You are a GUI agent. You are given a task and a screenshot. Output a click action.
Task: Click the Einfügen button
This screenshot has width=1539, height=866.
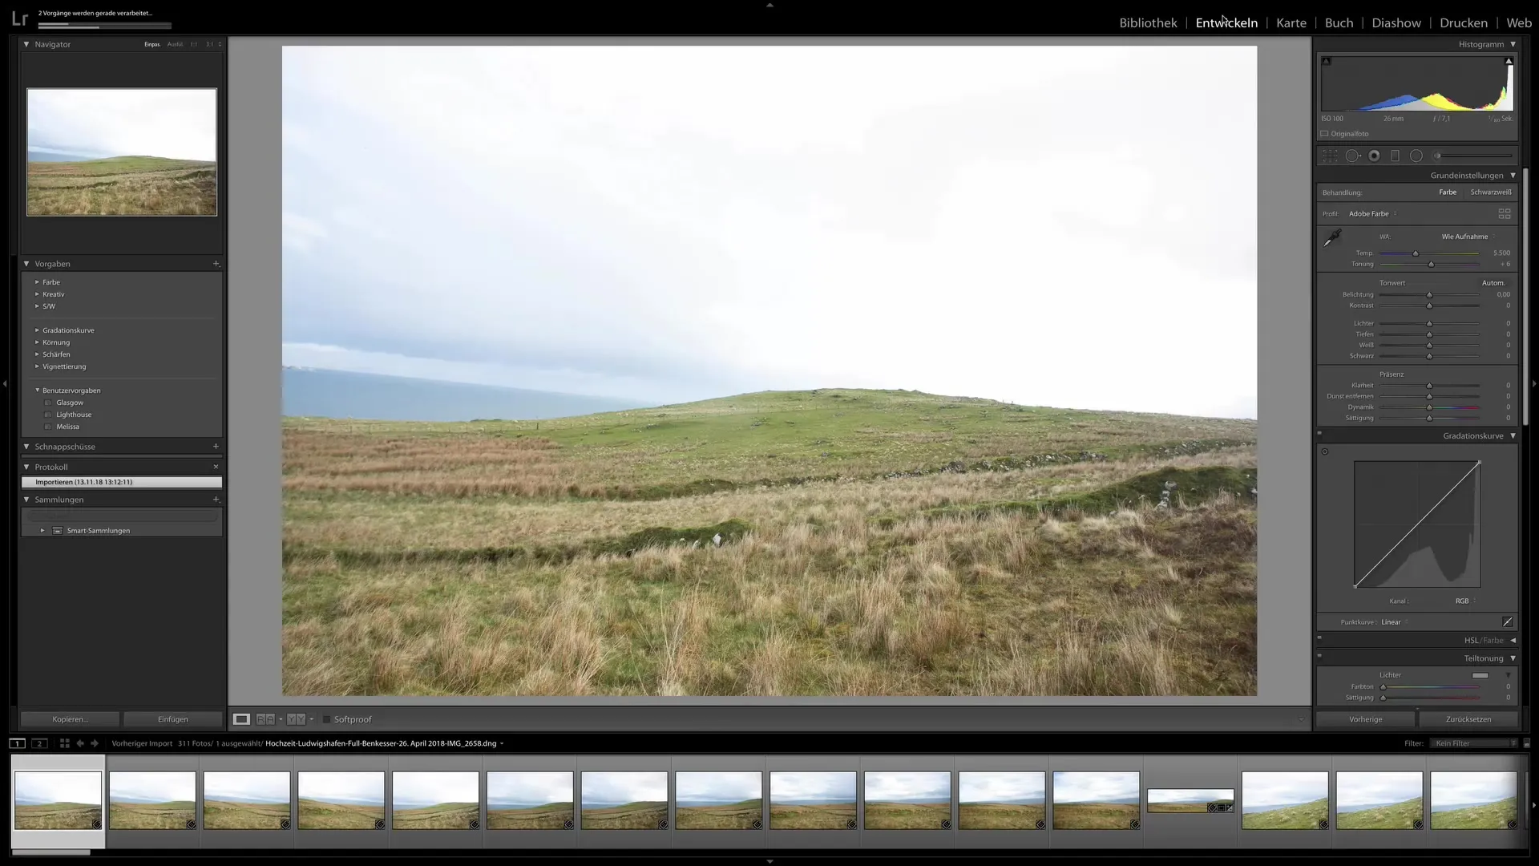click(x=173, y=719)
